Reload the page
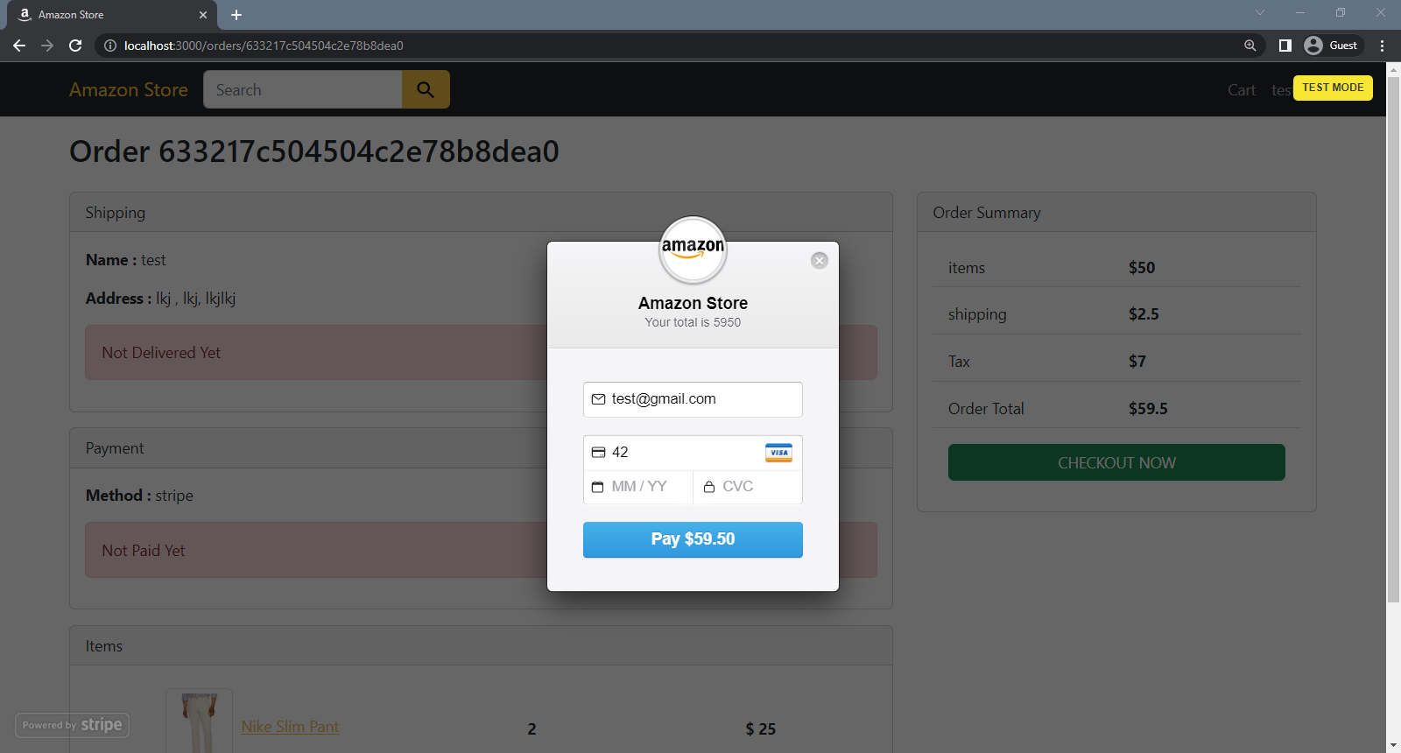The width and height of the screenshot is (1401, 753). (x=75, y=46)
